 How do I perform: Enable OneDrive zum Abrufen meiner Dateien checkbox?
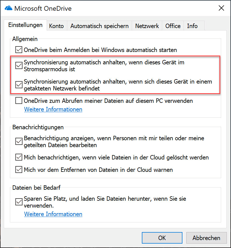coord(19,101)
